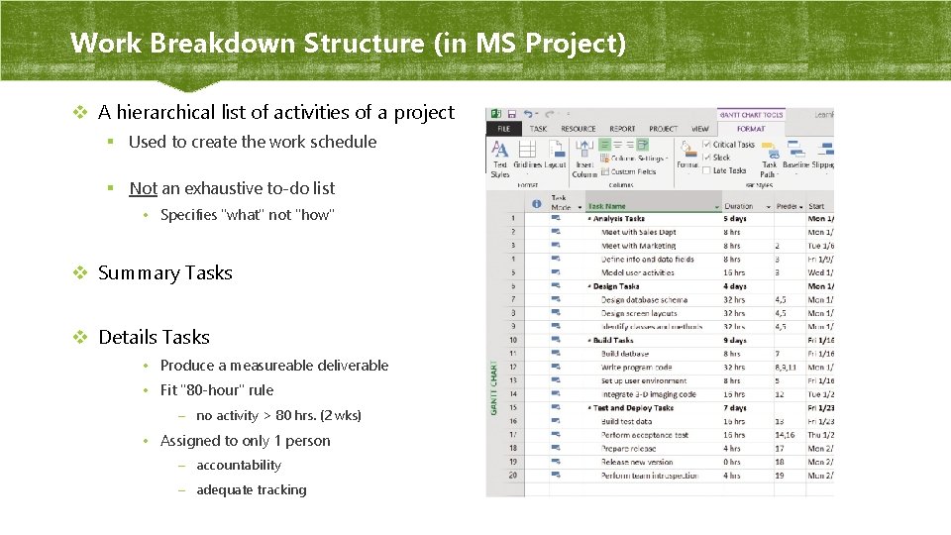
Task: Click the Save icon in the quick access toolbar
Action: (512, 114)
